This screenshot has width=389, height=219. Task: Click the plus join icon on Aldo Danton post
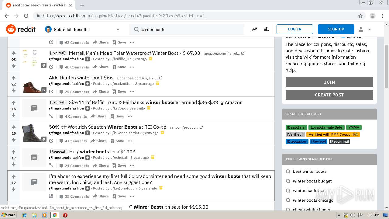point(88,84)
